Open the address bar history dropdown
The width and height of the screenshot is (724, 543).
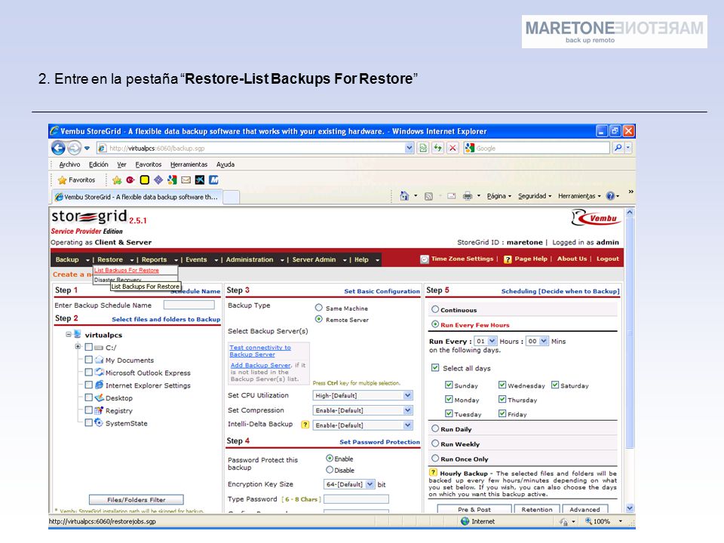pyautogui.click(x=409, y=149)
